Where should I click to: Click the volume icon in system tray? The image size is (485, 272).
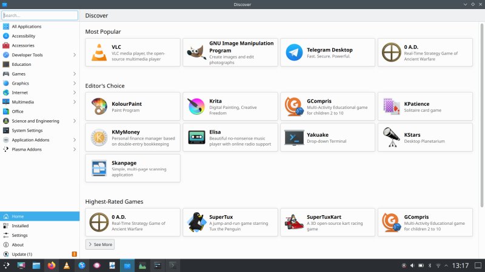(412, 265)
